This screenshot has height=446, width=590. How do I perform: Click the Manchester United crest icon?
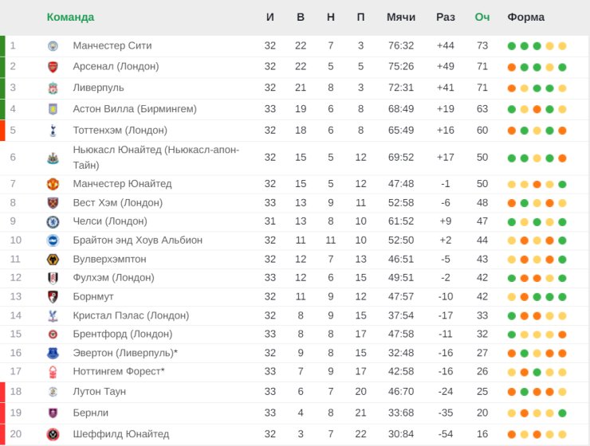click(53, 184)
